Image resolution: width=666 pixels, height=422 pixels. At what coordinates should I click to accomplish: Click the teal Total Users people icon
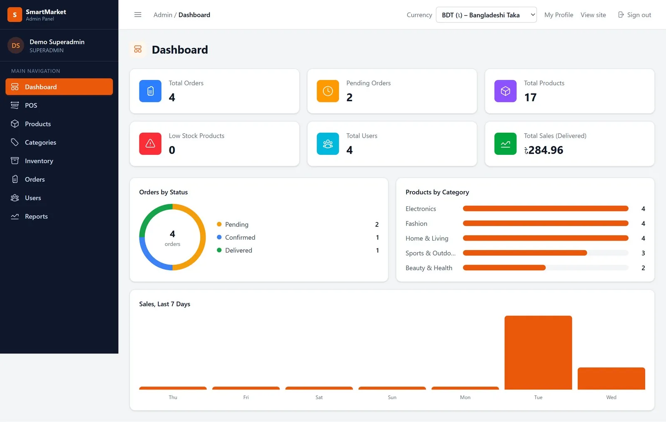point(328,144)
